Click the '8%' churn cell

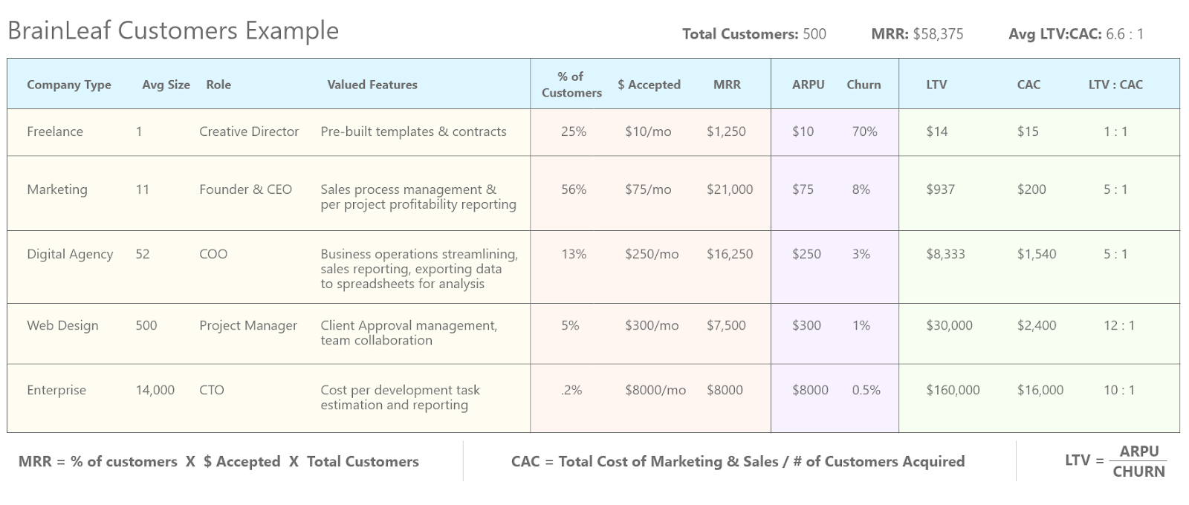click(861, 189)
